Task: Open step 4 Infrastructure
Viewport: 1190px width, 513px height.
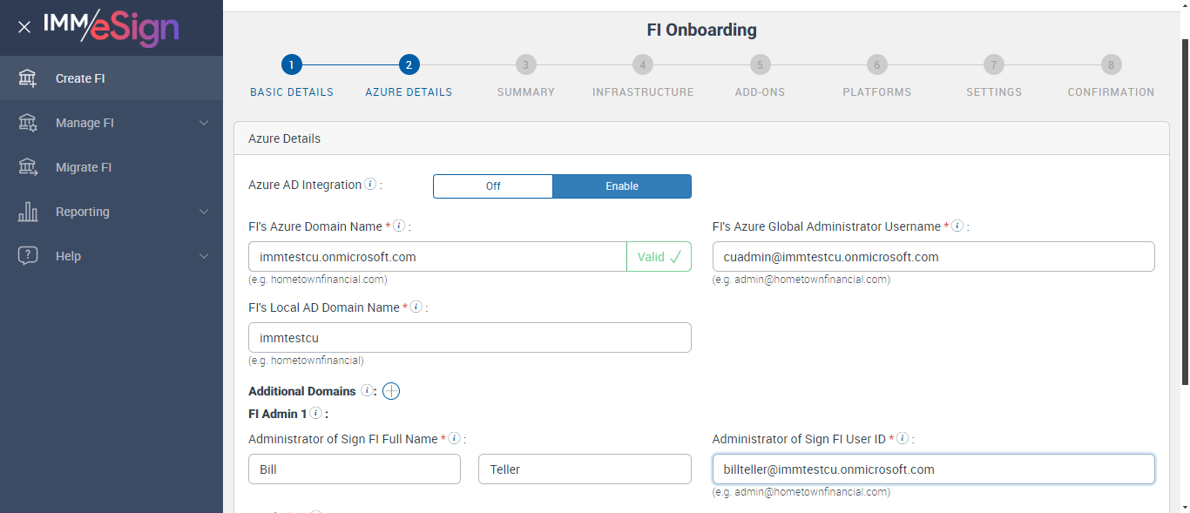Action: (x=643, y=65)
